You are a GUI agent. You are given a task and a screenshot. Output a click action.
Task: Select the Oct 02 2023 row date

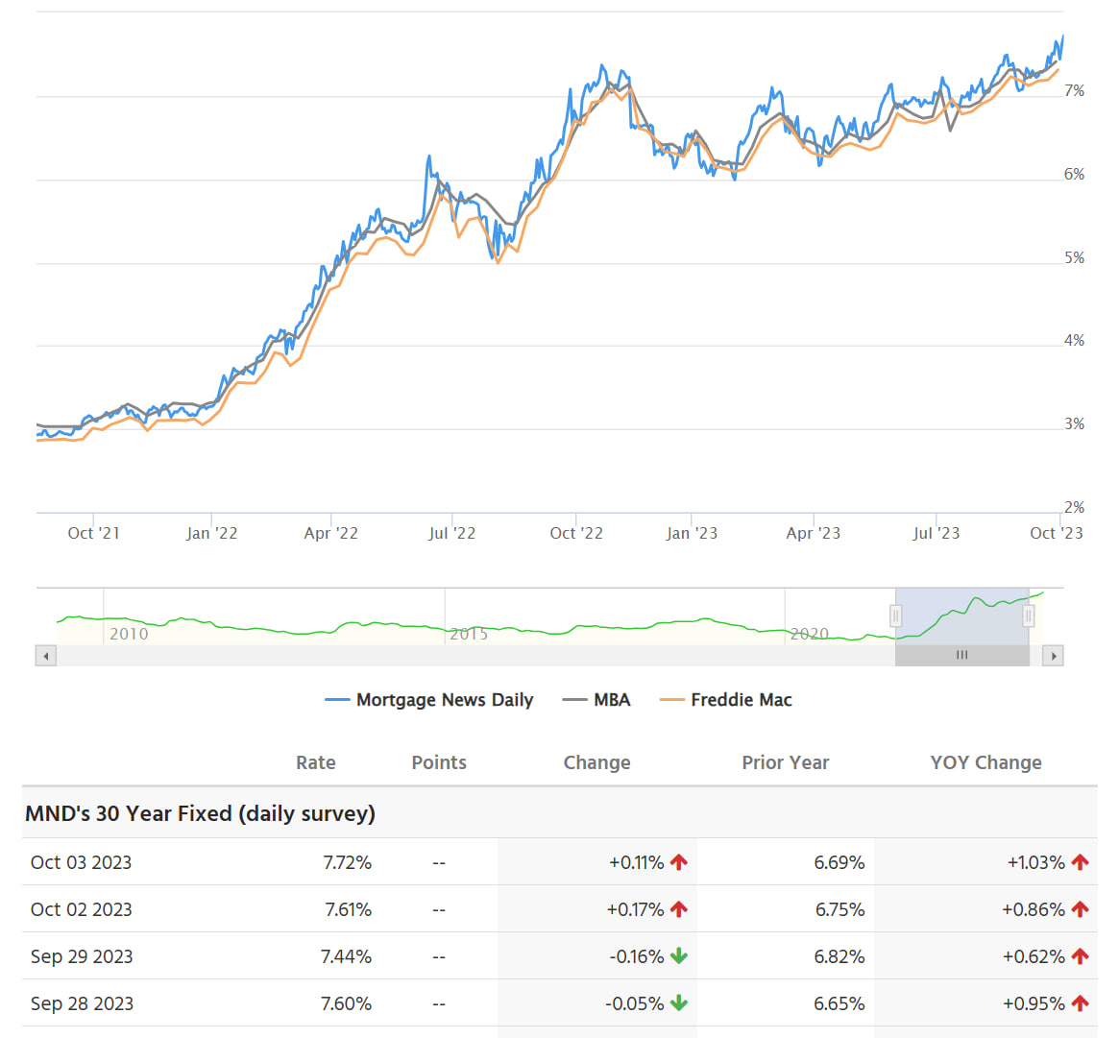point(81,909)
